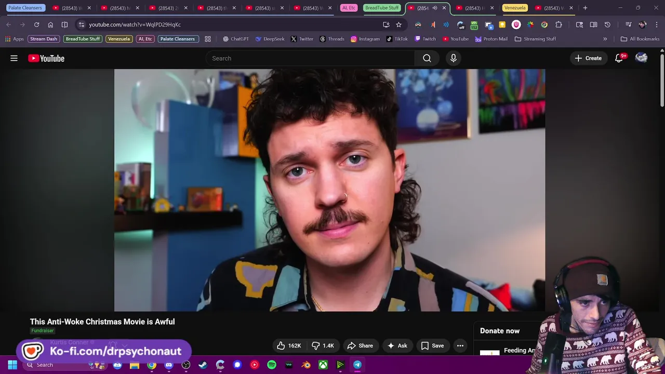Open the Ask AI button
This screenshot has height=374, width=665.
397,345
